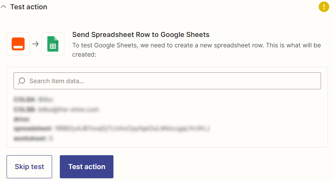
Task: Click the Skip test button
Action: click(x=29, y=167)
